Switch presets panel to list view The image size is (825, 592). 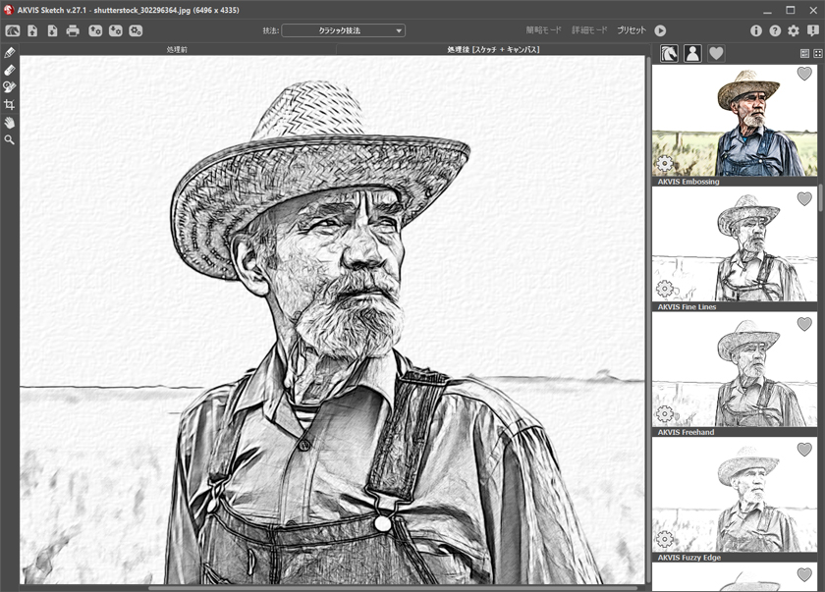click(804, 54)
